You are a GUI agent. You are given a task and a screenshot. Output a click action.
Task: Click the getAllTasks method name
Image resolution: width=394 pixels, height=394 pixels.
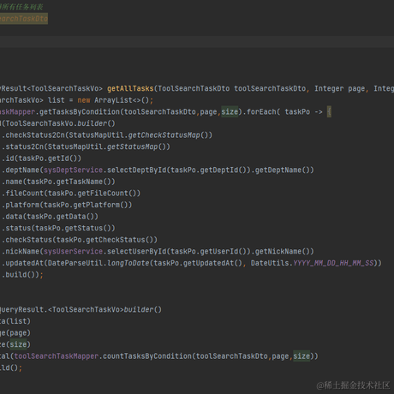[x=130, y=88]
